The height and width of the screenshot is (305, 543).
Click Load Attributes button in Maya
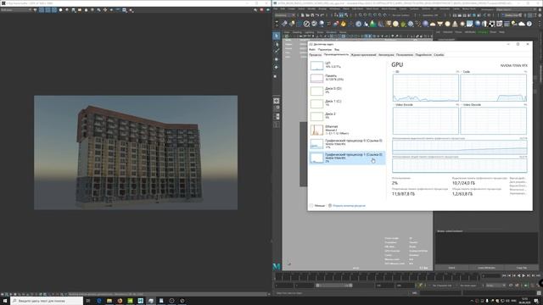point(486,268)
